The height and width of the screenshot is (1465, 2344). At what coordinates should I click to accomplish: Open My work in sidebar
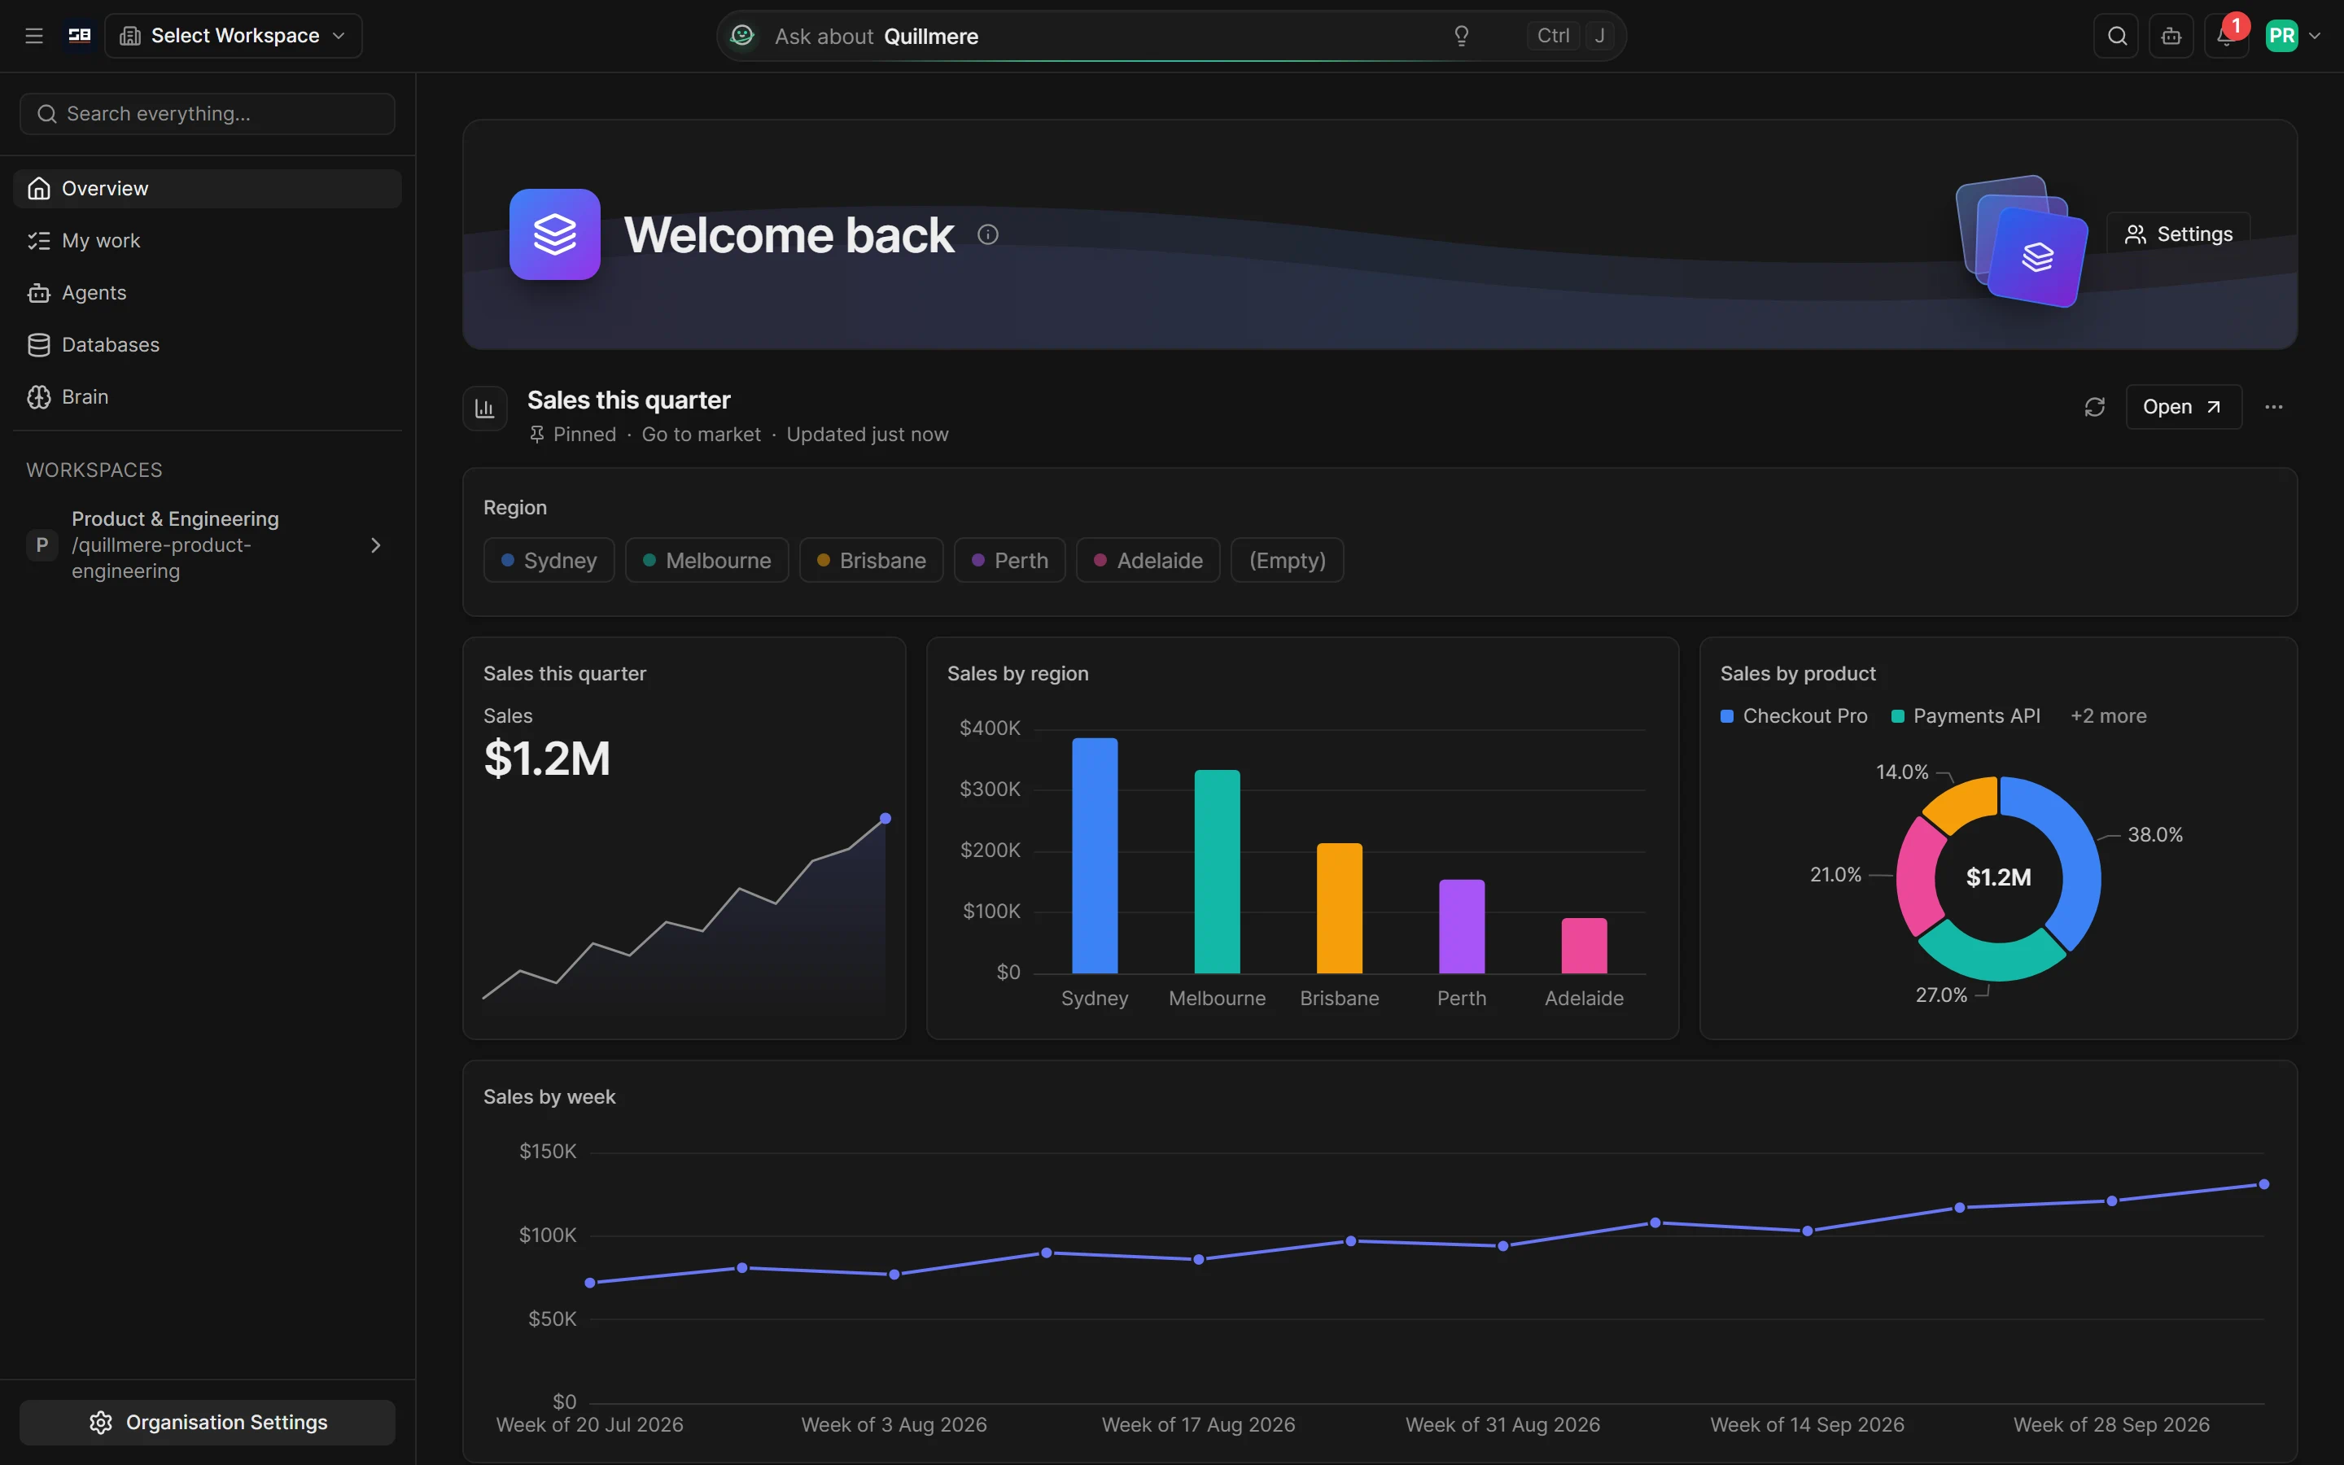pyautogui.click(x=208, y=240)
